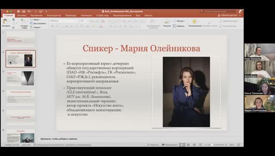This screenshot has width=275, height=156.
Task: Click Ольга Пахомова's video tile
Action: click(x=260, y=87)
